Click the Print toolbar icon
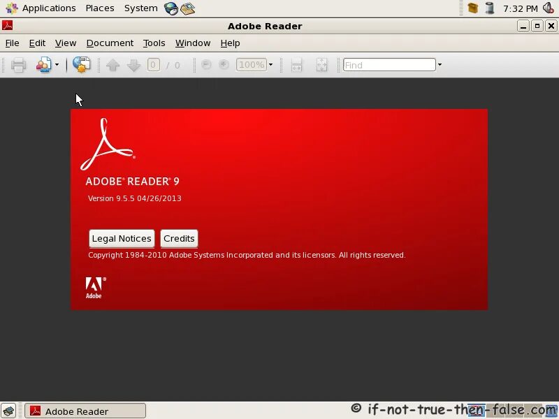 [x=18, y=65]
